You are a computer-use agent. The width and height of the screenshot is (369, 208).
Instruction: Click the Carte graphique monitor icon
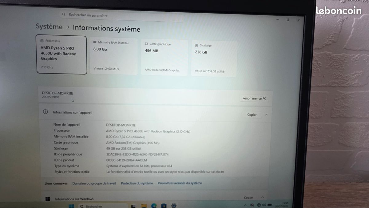[x=147, y=44]
